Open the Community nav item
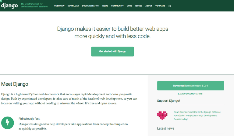The width and height of the screenshot is (234, 136). (x=117, y=6)
